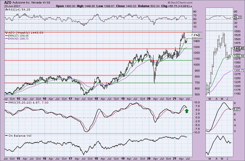Click the 'On Balance Vol' label
The height and width of the screenshot is (161, 245).
[x=20, y=136]
